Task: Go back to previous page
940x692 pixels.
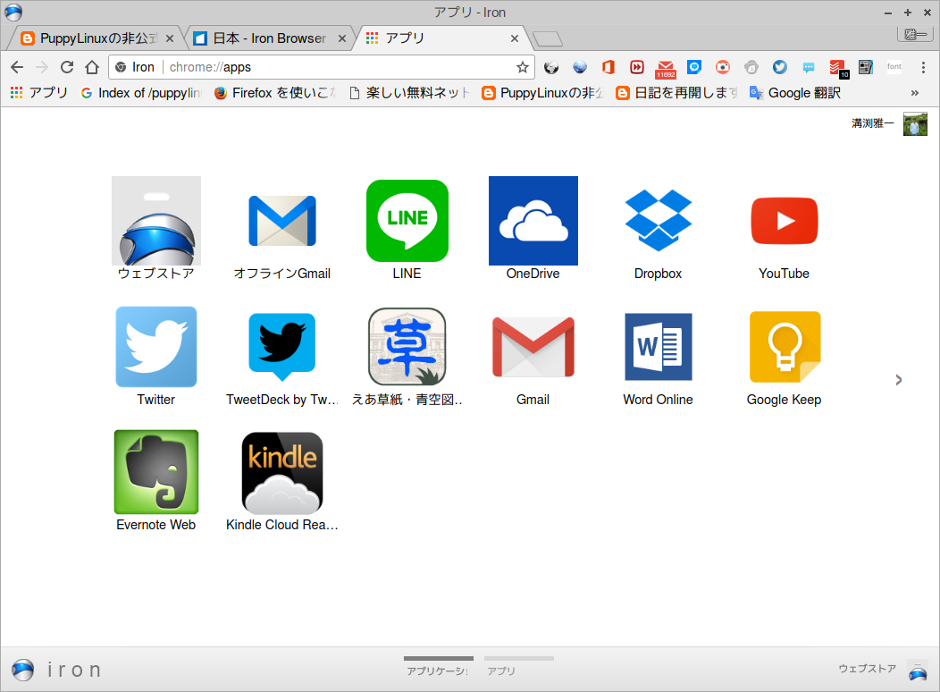Action: [17, 67]
